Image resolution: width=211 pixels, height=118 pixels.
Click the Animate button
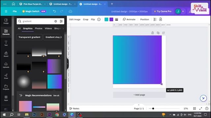pyautogui.click(x=129, y=19)
